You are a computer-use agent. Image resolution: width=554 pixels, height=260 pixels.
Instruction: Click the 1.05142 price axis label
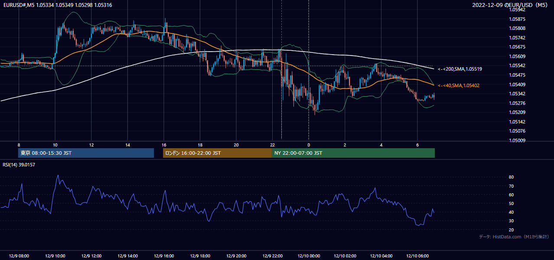pos(518,122)
